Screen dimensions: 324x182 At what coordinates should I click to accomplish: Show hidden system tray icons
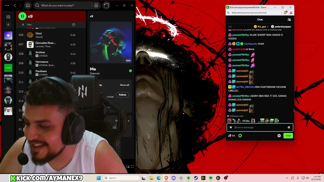[x=287, y=178]
